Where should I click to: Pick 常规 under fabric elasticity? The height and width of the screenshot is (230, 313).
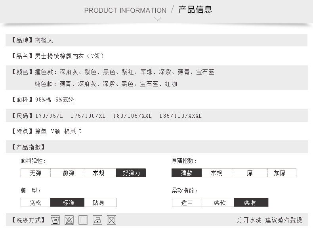pyautogui.click(x=99, y=173)
